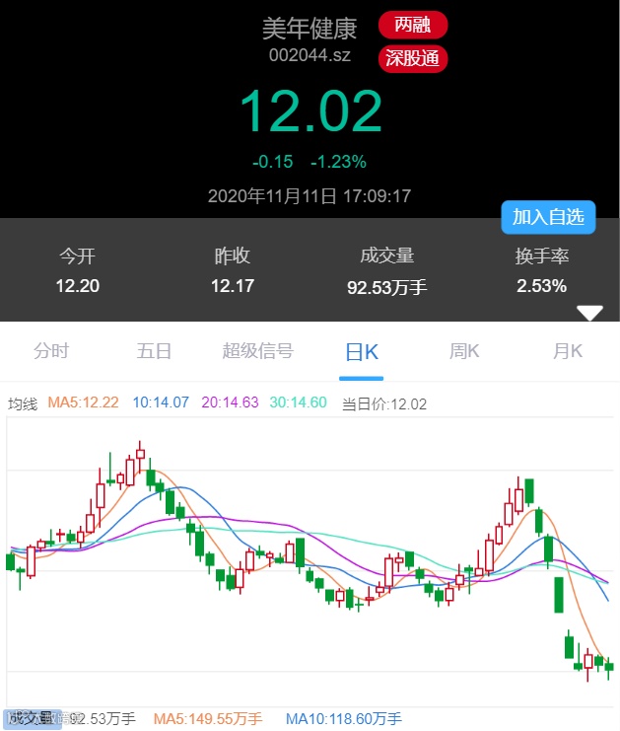Tap the 换手率 value 2.53%

click(x=542, y=286)
